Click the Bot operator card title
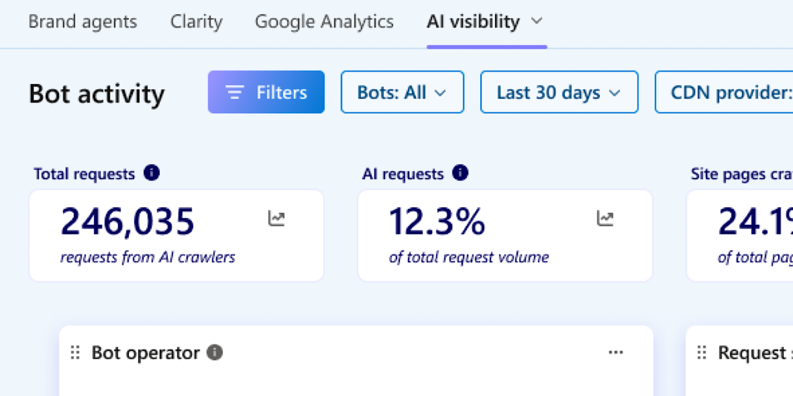Viewport: 793px width, 396px height. (145, 353)
